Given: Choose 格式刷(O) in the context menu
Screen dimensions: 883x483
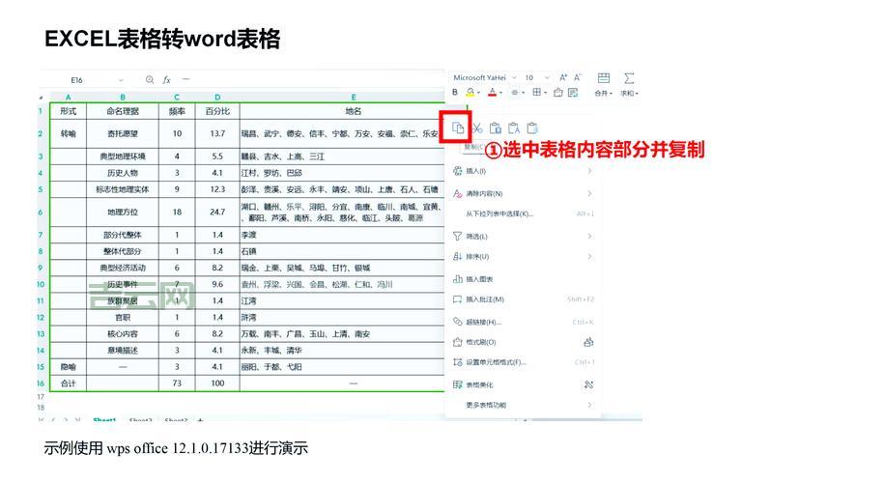Looking at the screenshot, I should tap(523, 342).
